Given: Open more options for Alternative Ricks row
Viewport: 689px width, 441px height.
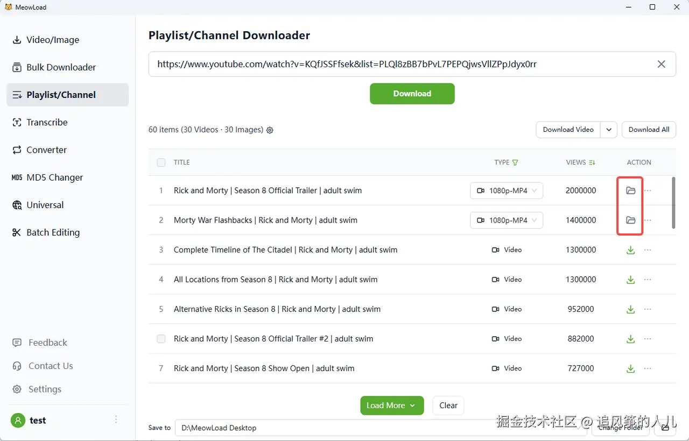Looking at the screenshot, I should click(648, 309).
